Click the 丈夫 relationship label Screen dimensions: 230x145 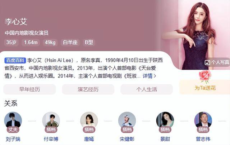point(13,129)
